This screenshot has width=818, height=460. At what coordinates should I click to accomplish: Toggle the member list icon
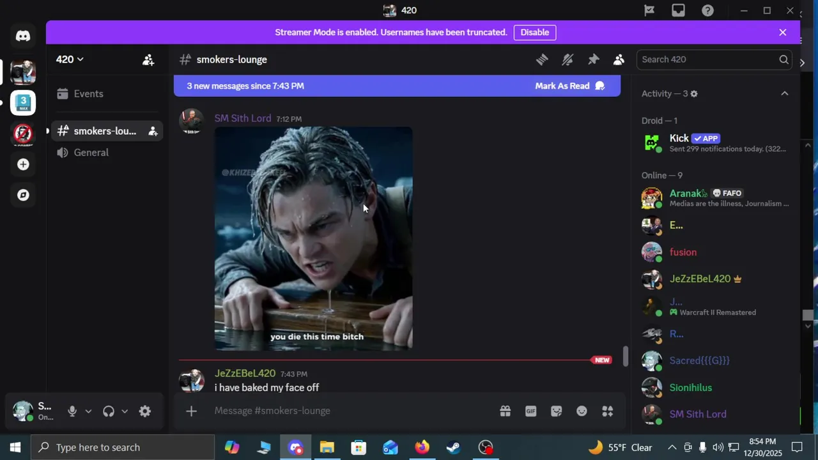tap(619, 59)
